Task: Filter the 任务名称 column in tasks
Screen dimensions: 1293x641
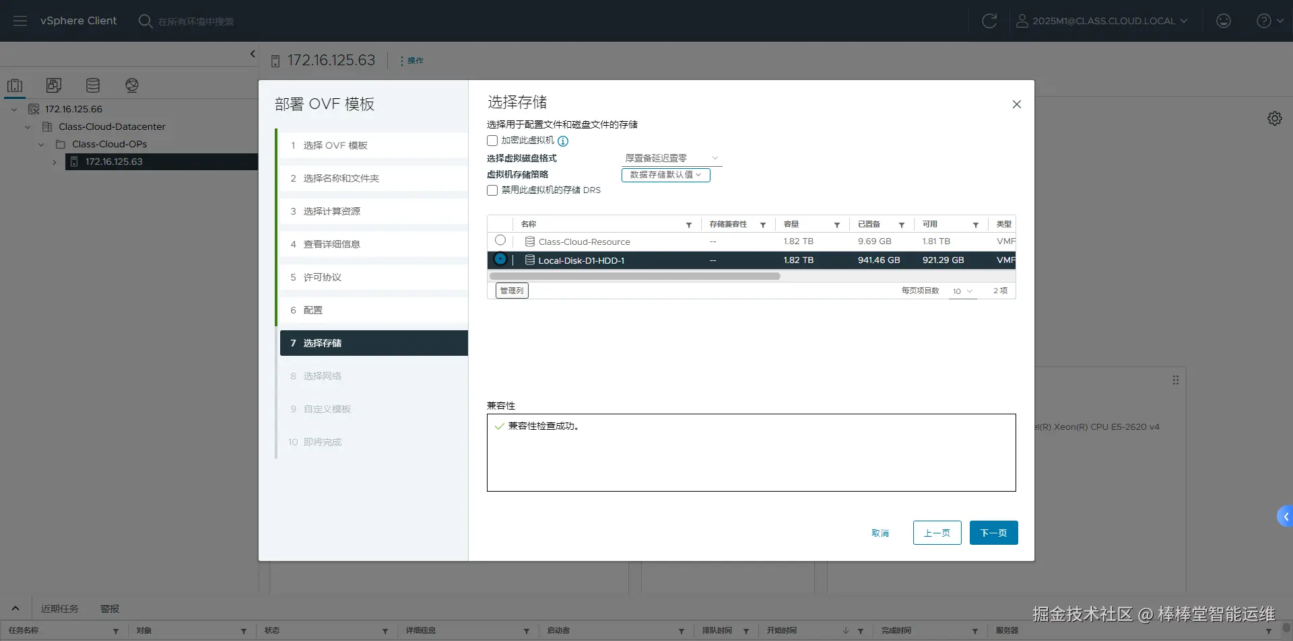Action: 116,631
